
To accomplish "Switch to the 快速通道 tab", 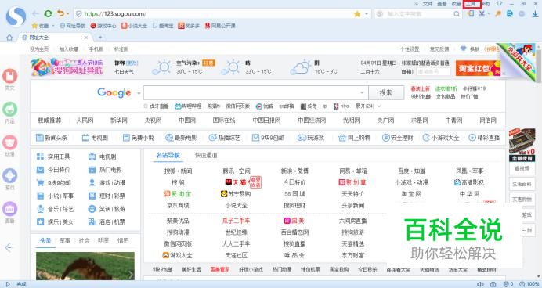I will click(206, 156).
